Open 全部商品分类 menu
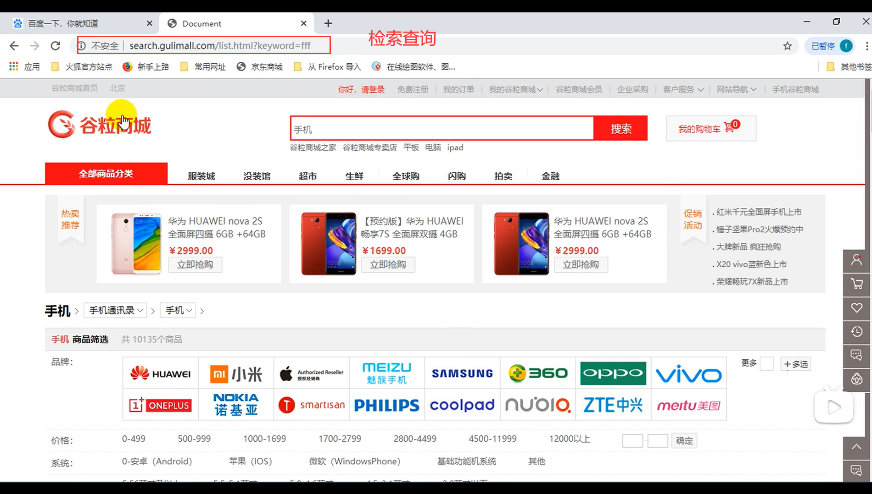Image resolution: width=872 pixels, height=494 pixels. coord(106,174)
